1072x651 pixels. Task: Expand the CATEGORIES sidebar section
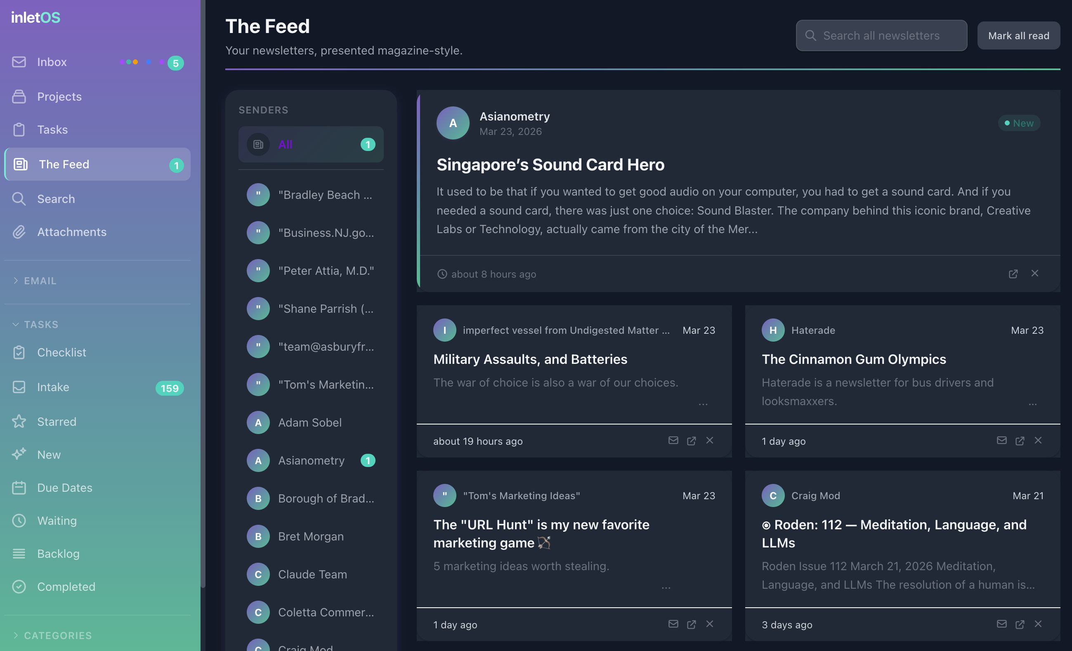pos(57,635)
